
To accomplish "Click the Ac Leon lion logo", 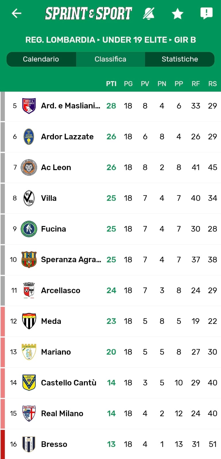I will [x=29, y=167].
